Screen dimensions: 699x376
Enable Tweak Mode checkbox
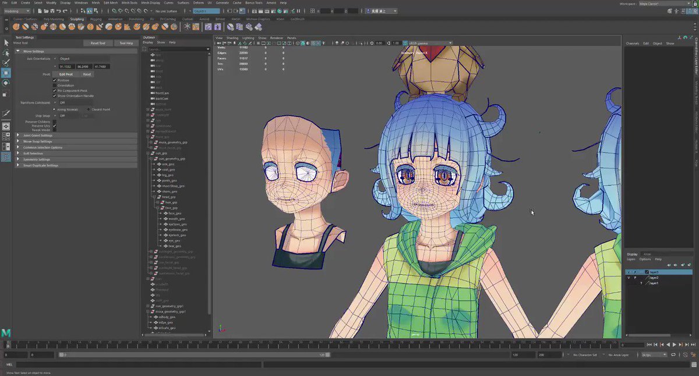click(x=55, y=130)
